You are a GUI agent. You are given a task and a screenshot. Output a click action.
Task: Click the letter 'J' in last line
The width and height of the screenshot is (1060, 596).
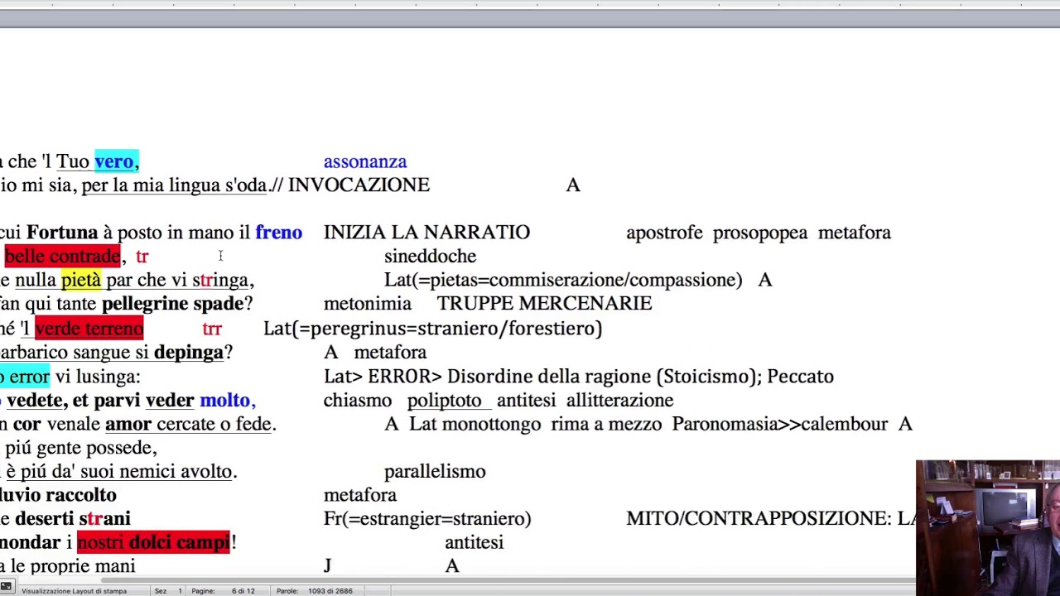point(327,566)
